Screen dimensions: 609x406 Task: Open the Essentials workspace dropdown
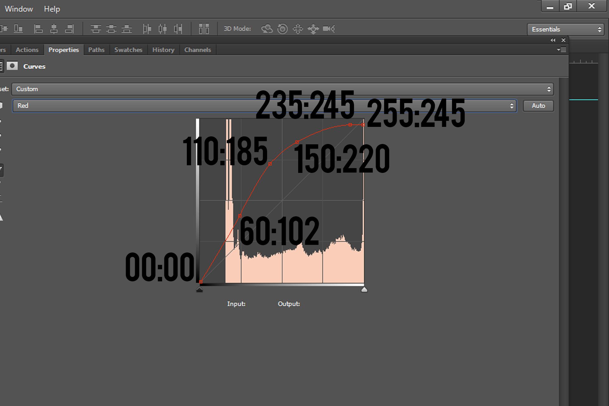(x=566, y=29)
